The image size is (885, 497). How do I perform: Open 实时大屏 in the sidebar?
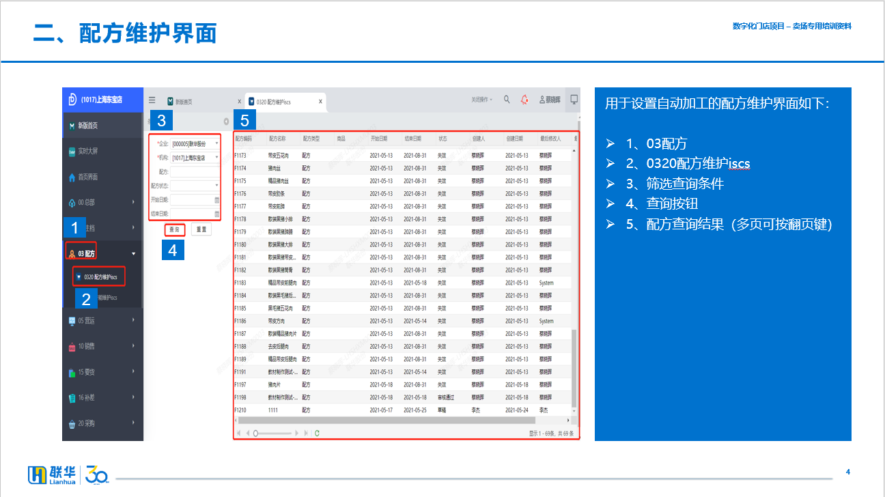click(102, 151)
